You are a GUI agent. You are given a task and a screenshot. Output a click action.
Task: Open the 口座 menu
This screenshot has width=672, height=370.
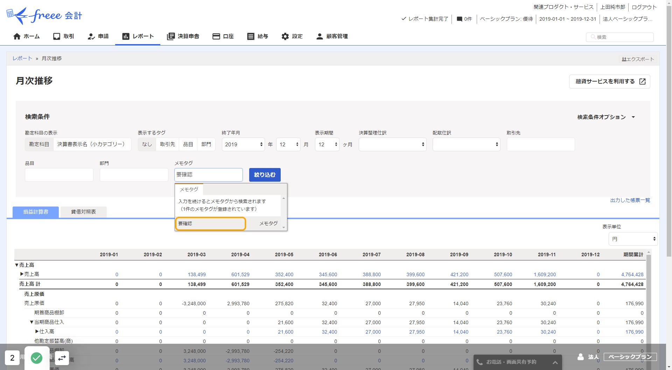223,36
